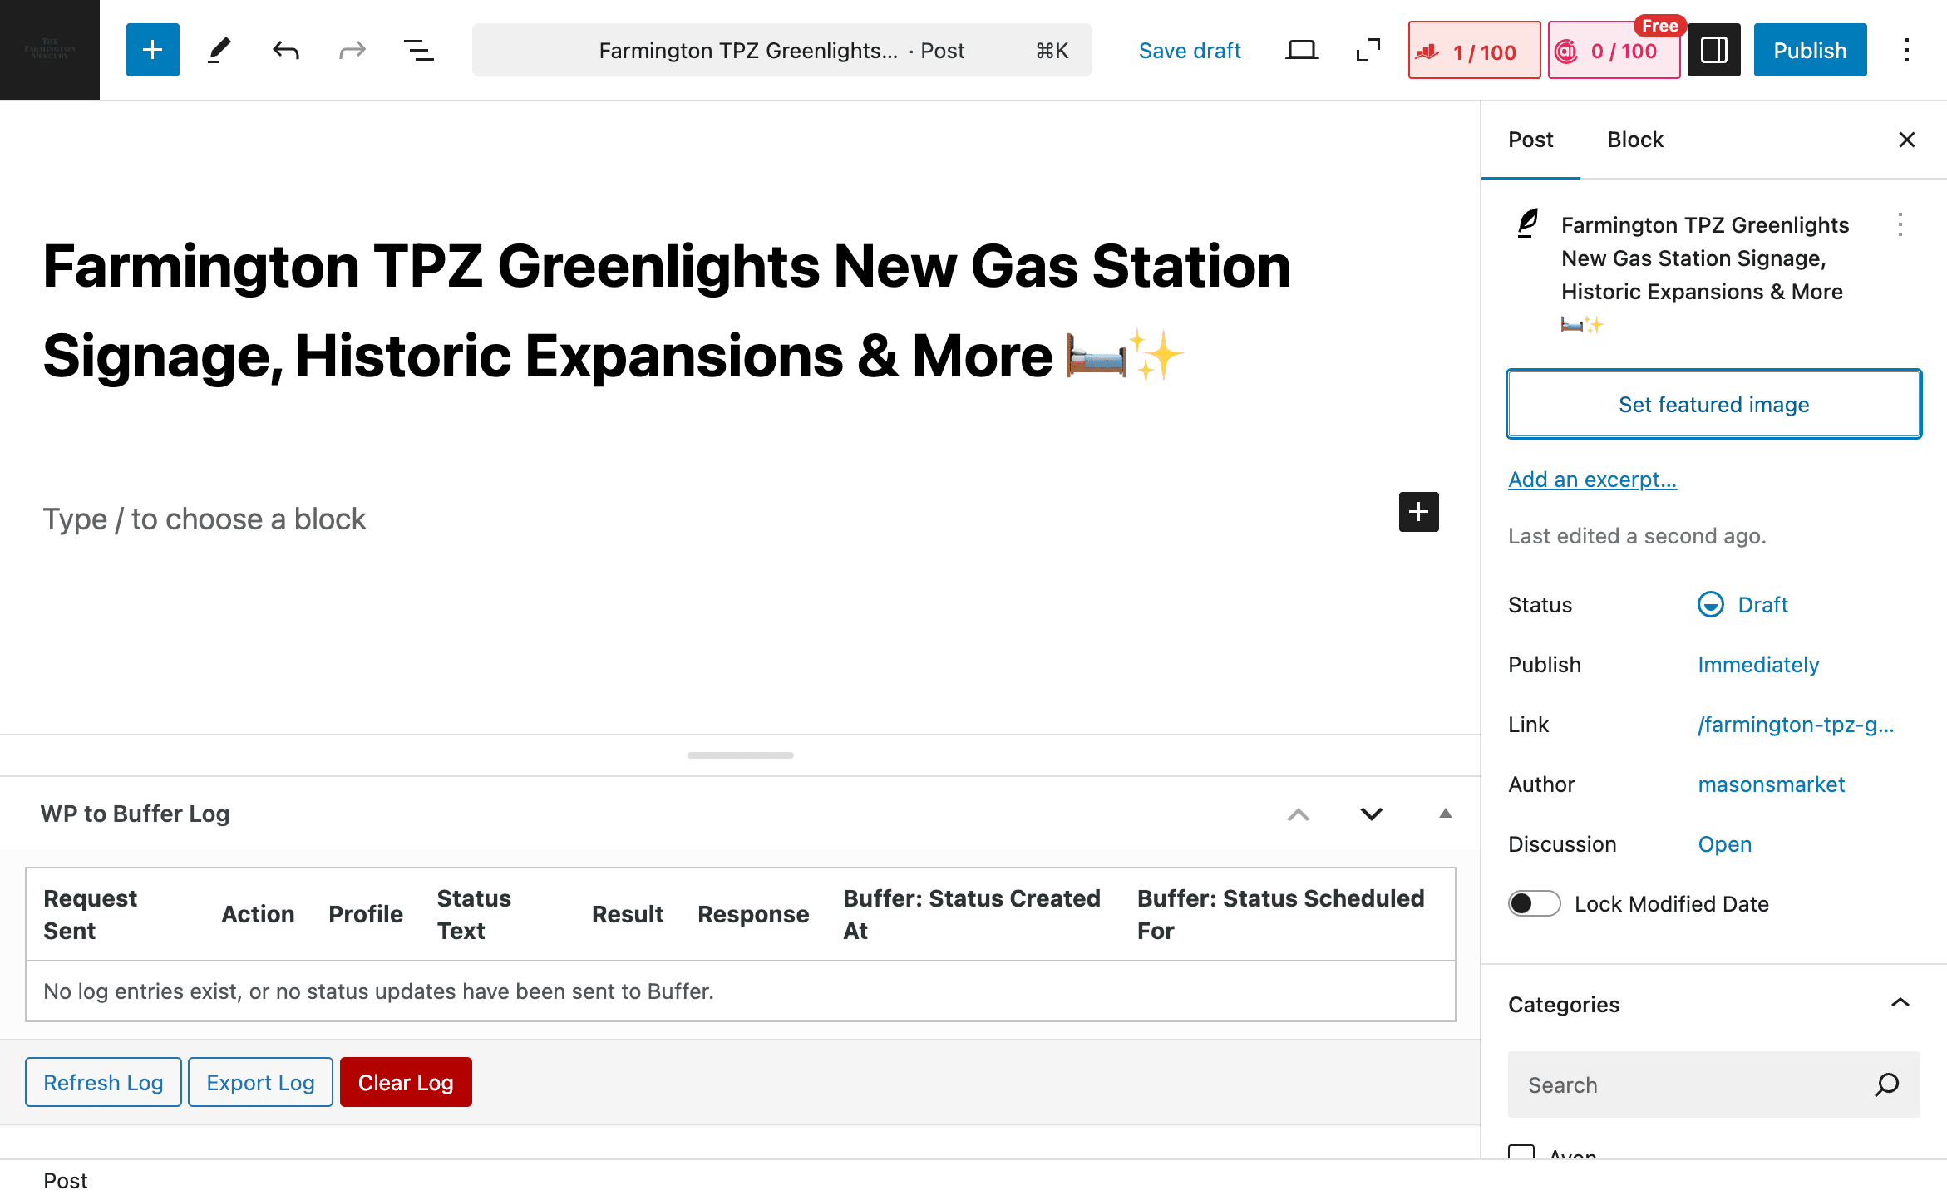Screen dimensions: 1947x1200
Task: Click the 'Last edited a second ago.' text
Action: [1637, 536]
